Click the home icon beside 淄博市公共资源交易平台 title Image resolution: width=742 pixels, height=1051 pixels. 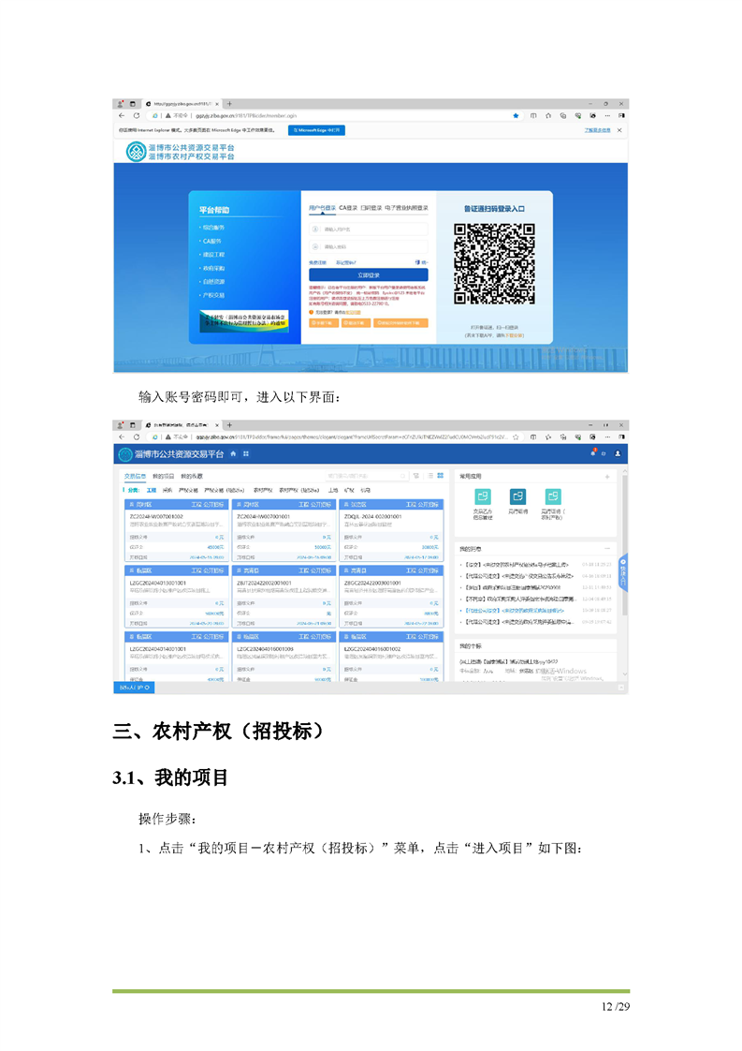pos(234,454)
